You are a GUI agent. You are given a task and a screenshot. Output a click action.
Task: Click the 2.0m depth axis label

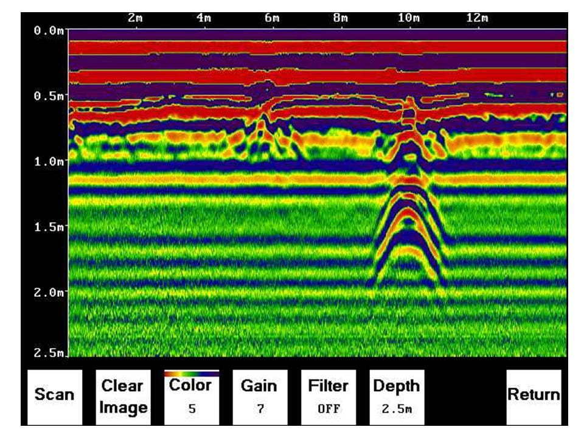49,292
